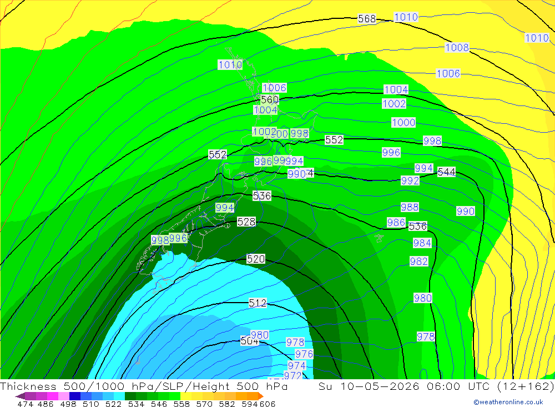Click the '504' height contour label

tap(249, 341)
